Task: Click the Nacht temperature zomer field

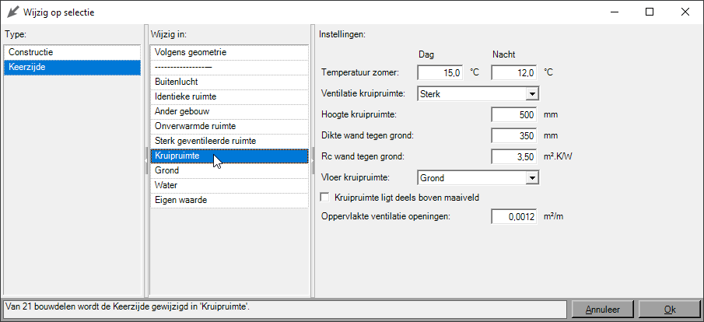Action: click(x=513, y=73)
